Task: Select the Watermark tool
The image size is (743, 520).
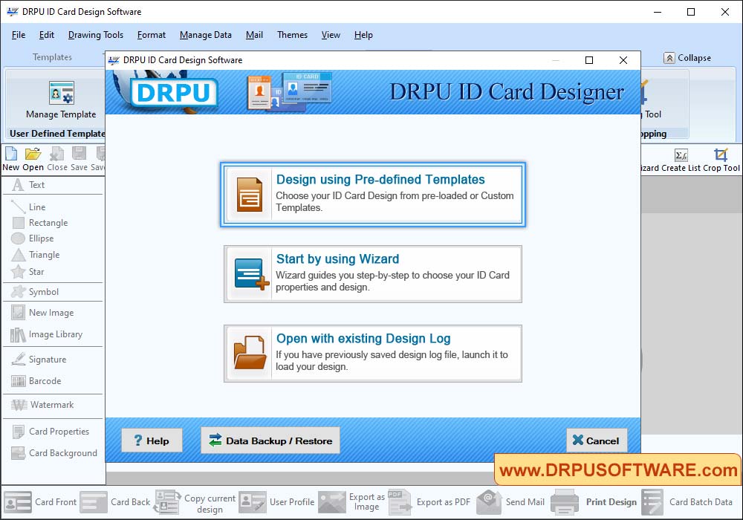Action: [x=42, y=405]
